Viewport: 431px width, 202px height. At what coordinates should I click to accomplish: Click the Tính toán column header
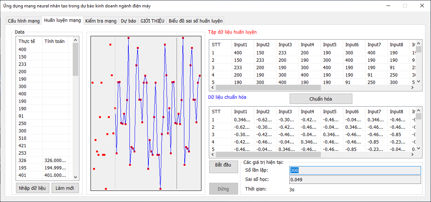pyautogui.click(x=55, y=41)
